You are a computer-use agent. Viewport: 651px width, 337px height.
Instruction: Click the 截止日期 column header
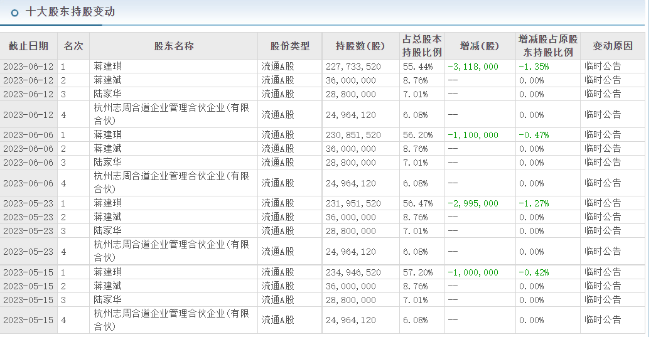point(28,46)
